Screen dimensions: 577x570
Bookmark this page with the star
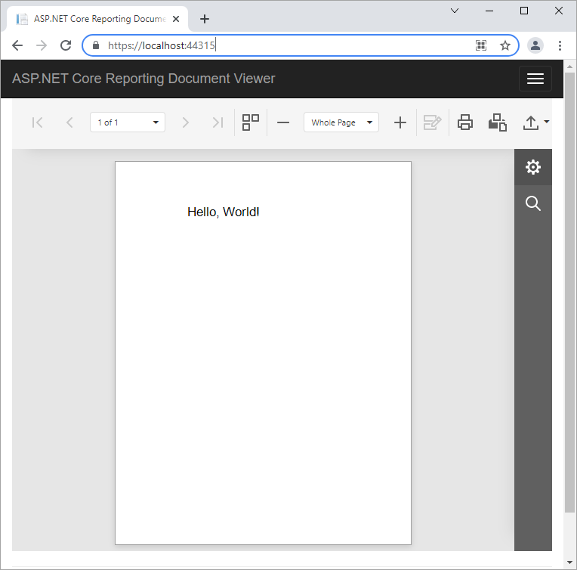coord(504,45)
